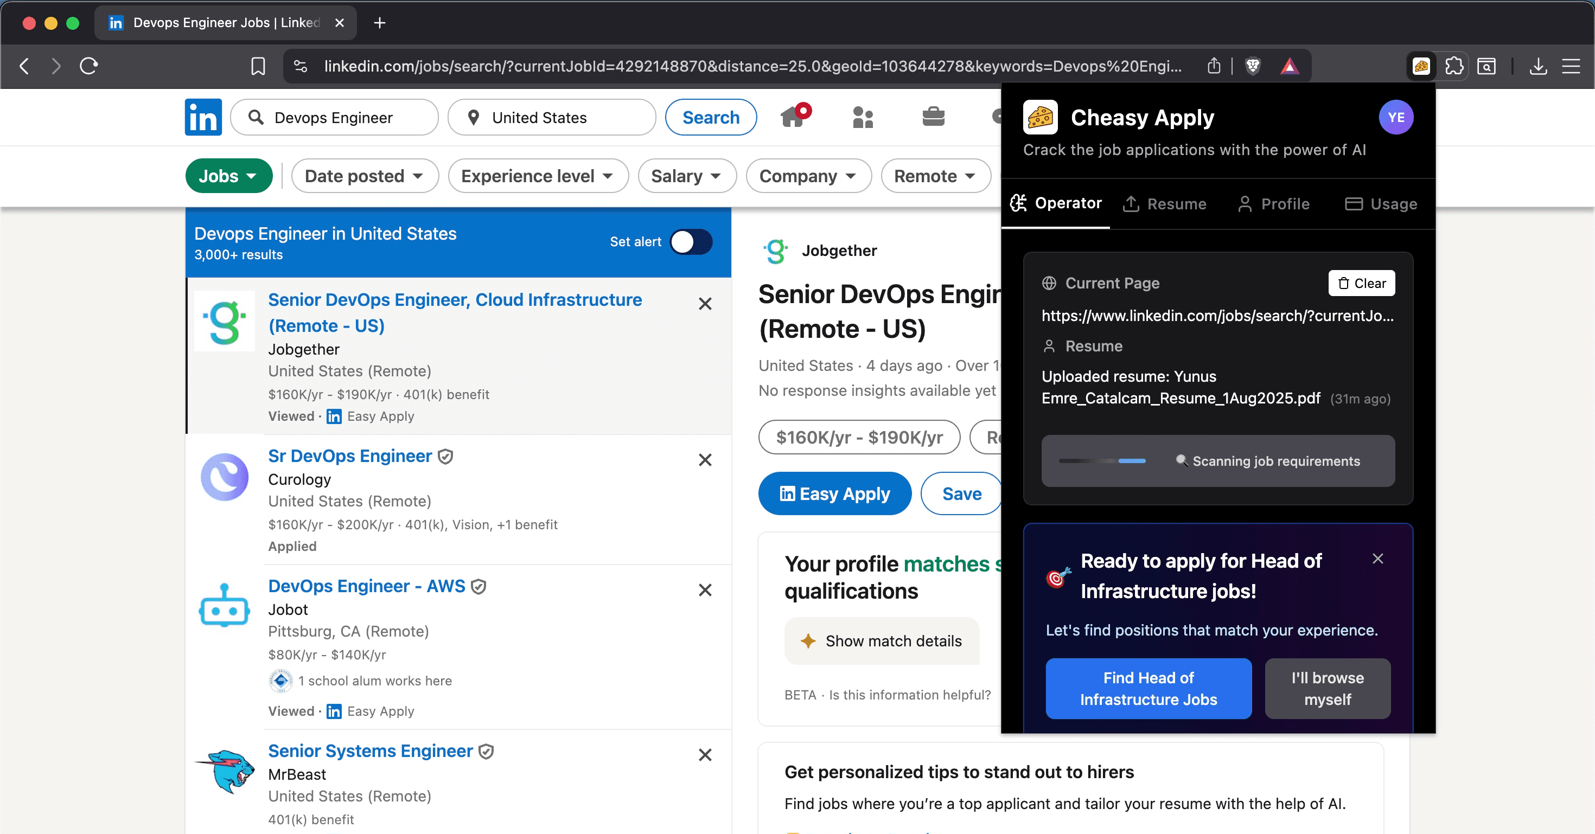Screen dimensions: 1595x834
Task: Switch to the Profile tab
Action: coord(1273,203)
